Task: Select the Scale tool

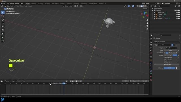Action: coord(3,26)
